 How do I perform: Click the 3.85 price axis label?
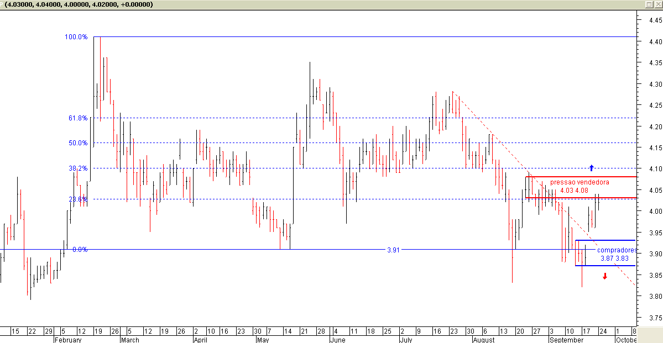[657, 276]
